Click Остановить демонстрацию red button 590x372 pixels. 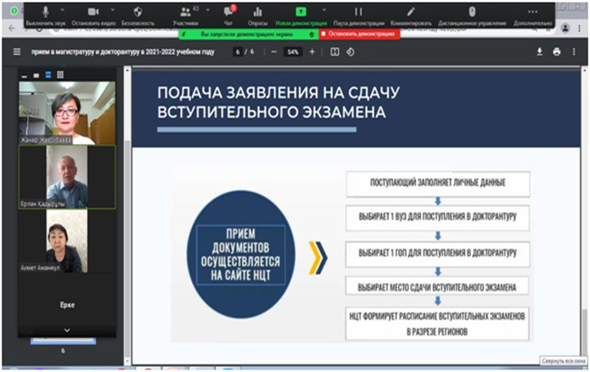pos(358,33)
